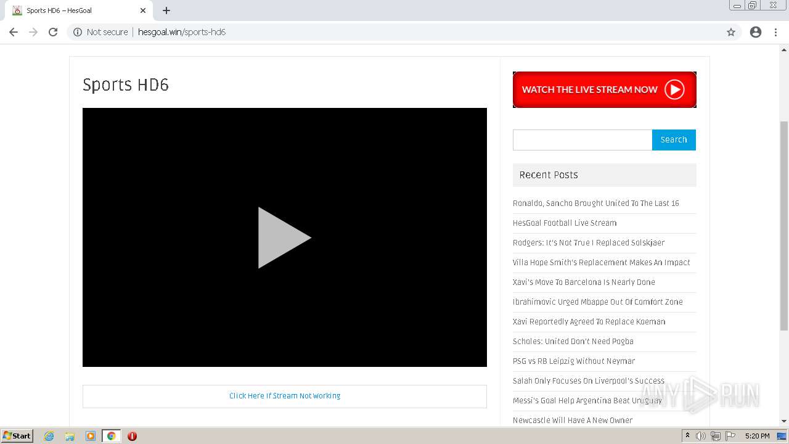Click the 'Recent Posts' sidebar heading
The width and height of the screenshot is (789, 444).
click(x=549, y=175)
